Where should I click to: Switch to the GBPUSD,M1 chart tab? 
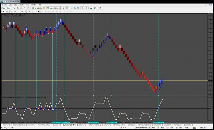click(x=132, y=125)
